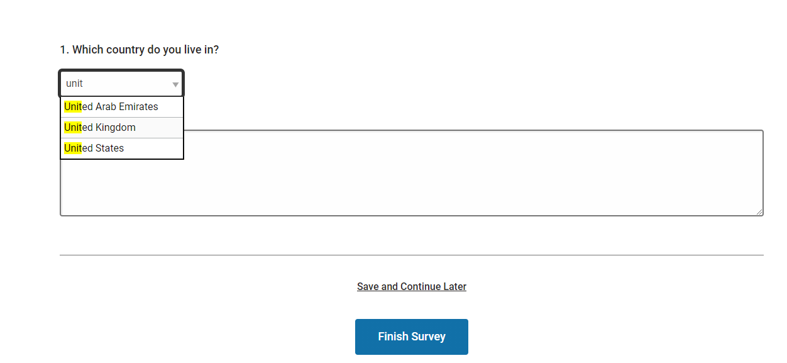
Task: Click the word "Later" in the save link
Action: tap(455, 286)
